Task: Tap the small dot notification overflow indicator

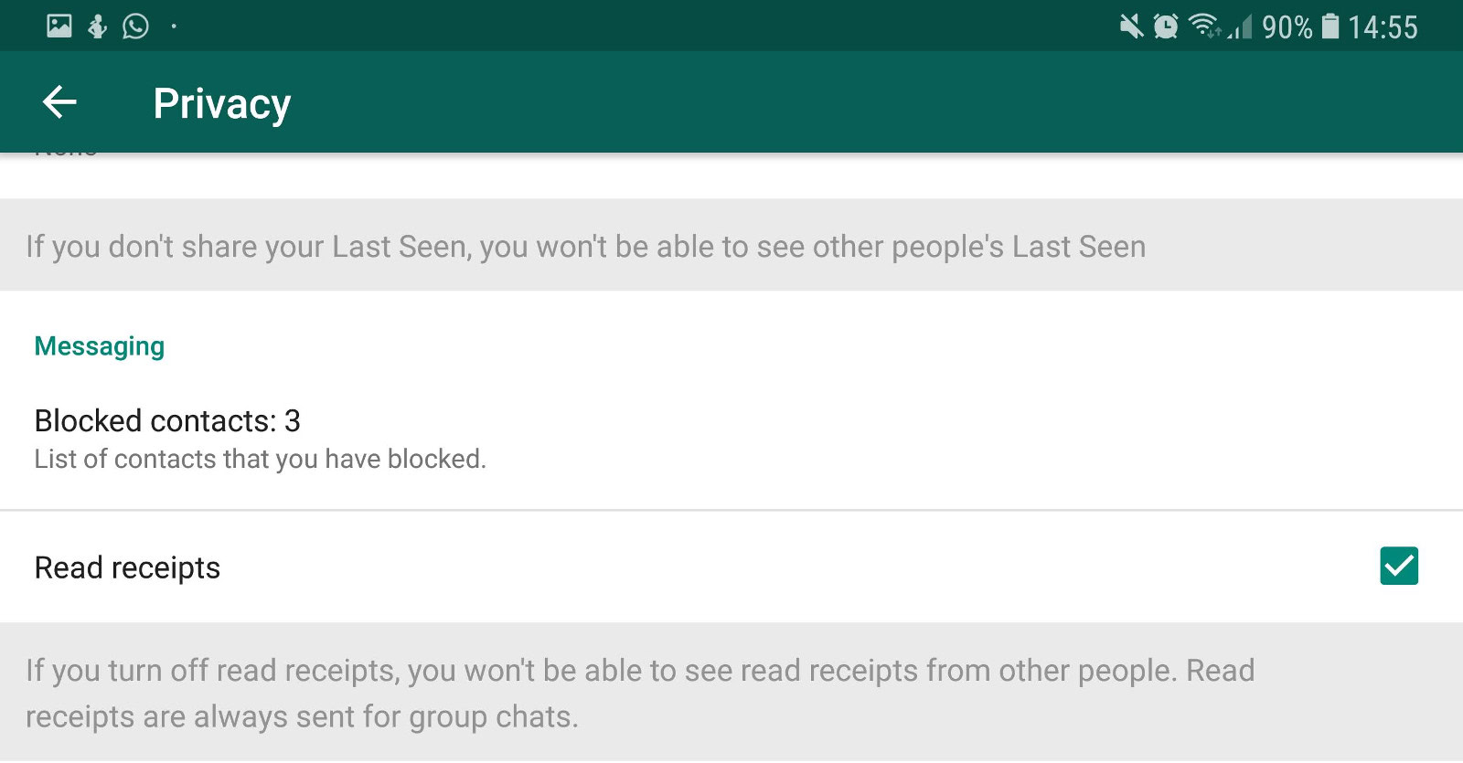Action: (x=174, y=26)
